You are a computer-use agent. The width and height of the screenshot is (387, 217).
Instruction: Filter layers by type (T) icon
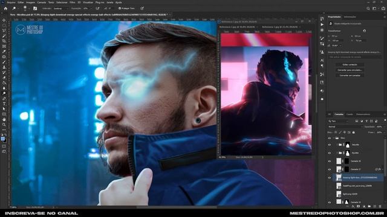tap(366, 121)
